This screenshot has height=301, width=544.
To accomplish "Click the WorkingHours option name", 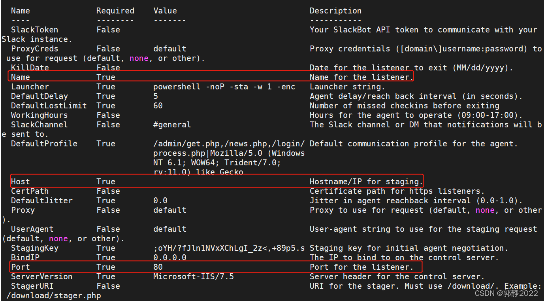I will pos(39,115).
